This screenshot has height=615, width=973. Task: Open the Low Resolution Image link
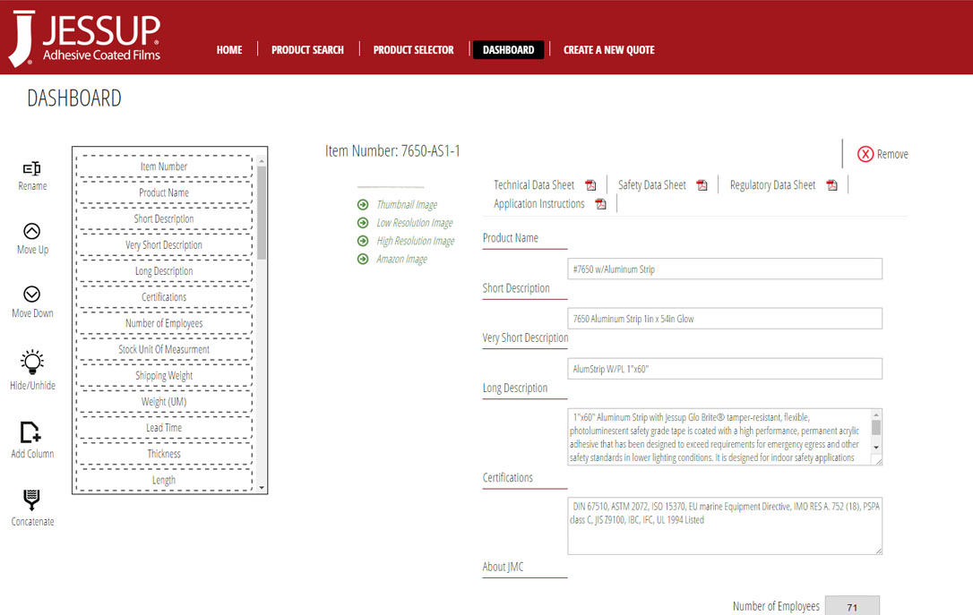point(415,223)
